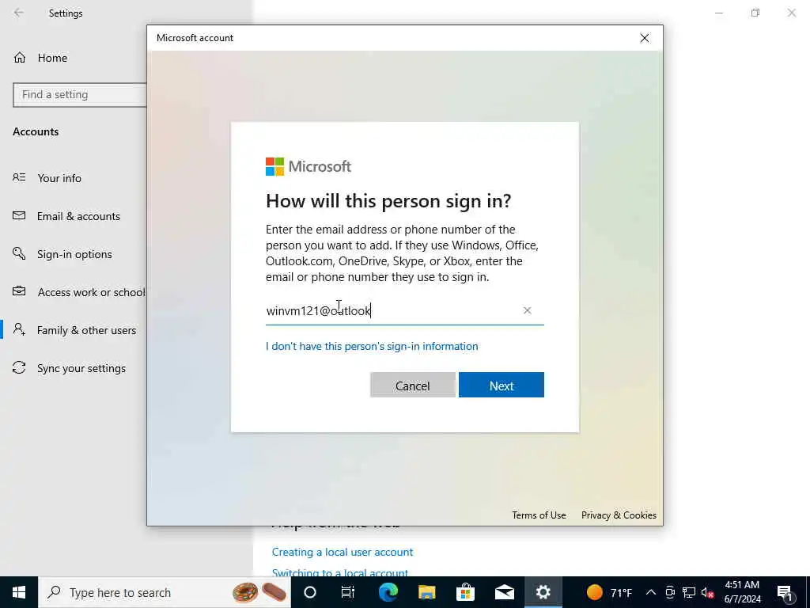Open the Mail app from the taskbar
Viewport: 810px width, 608px height.
tap(504, 592)
